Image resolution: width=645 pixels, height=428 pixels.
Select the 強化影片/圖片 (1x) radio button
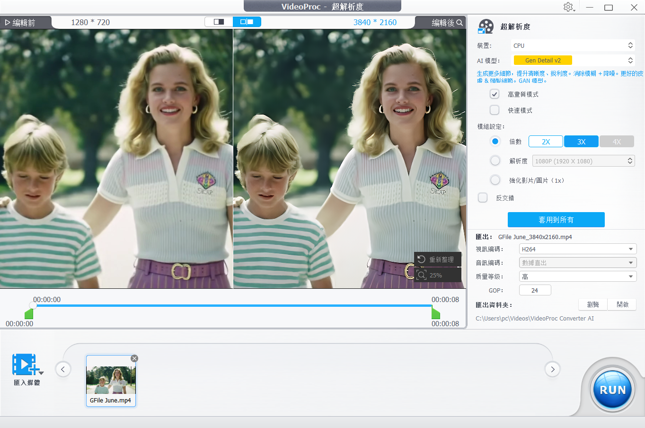point(495,180)
